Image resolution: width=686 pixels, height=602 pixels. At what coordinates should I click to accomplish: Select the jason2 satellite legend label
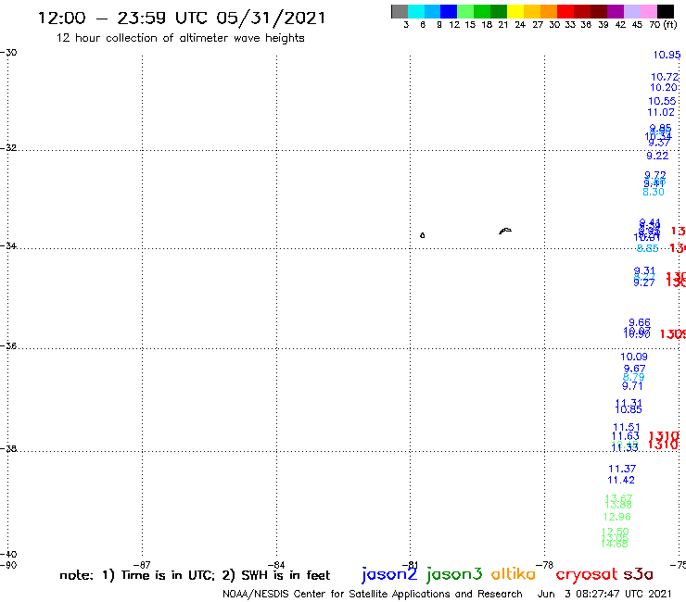coord(389,574)
